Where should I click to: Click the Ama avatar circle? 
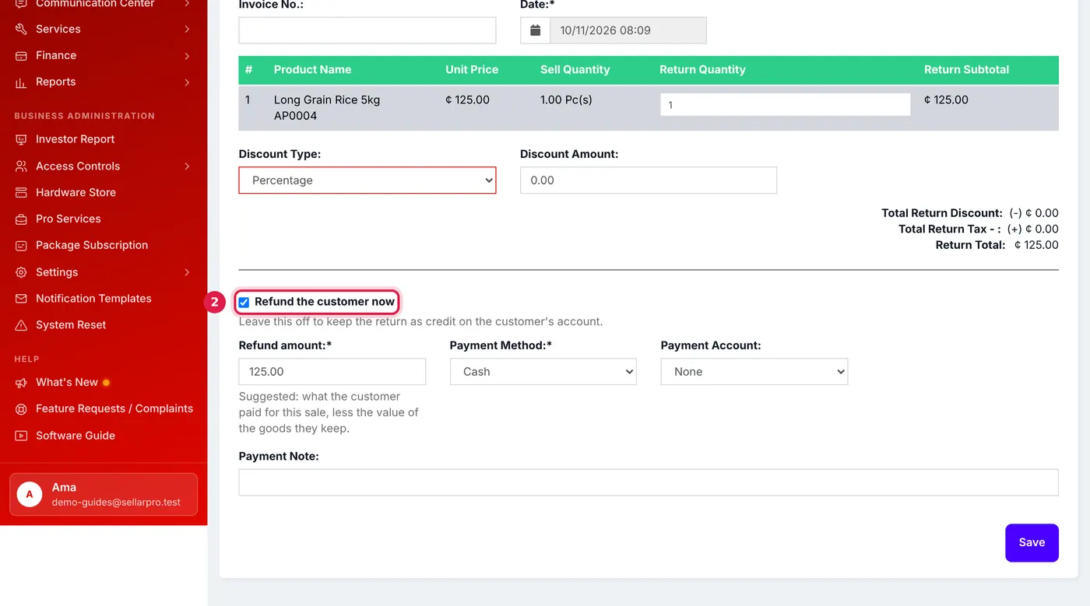[x=30, y=494]
